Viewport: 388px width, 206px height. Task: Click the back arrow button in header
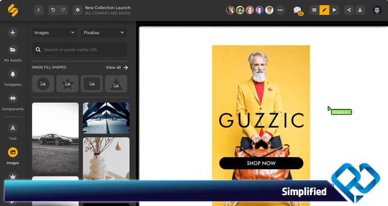tap(39, 10)
